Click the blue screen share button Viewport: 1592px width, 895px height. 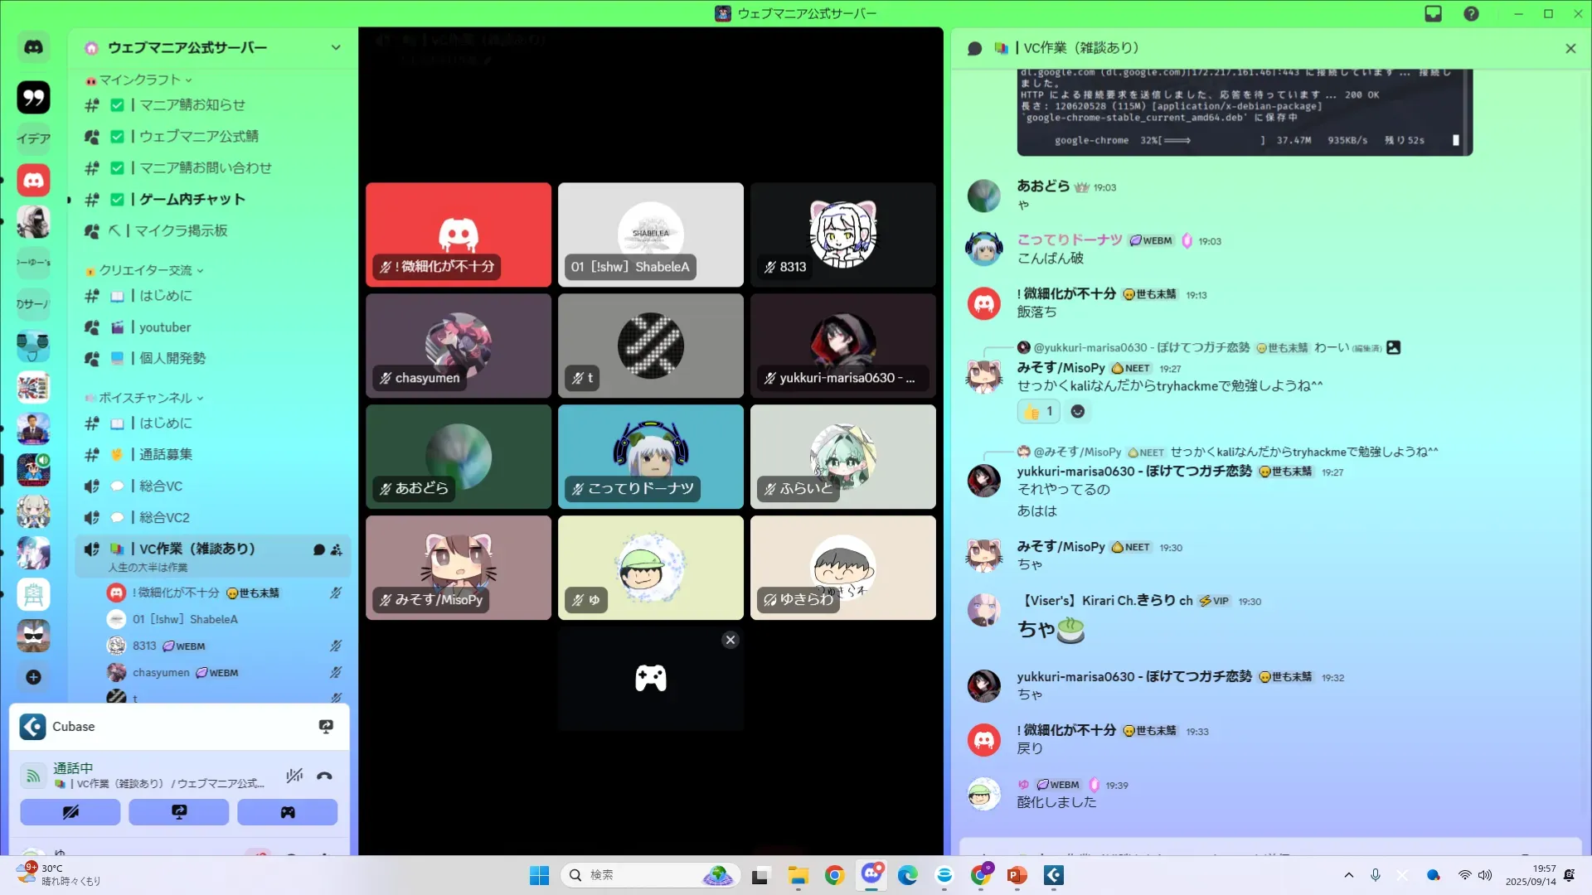pyautogui.click(x=179, y=812)
